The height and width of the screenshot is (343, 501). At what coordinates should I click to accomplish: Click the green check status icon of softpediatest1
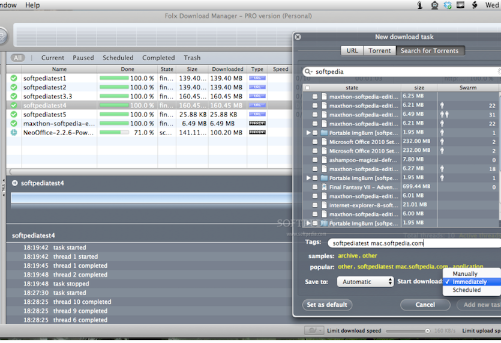pyautogui.click(x=14, y=78)
